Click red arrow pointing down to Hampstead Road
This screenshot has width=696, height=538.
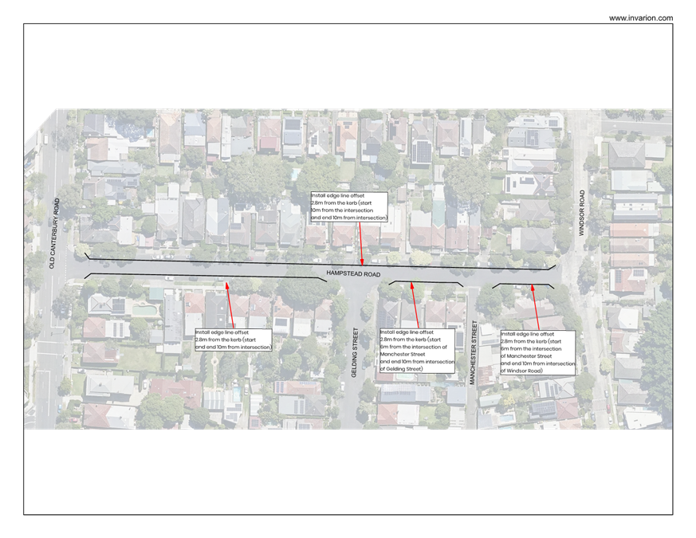(361, 243)
